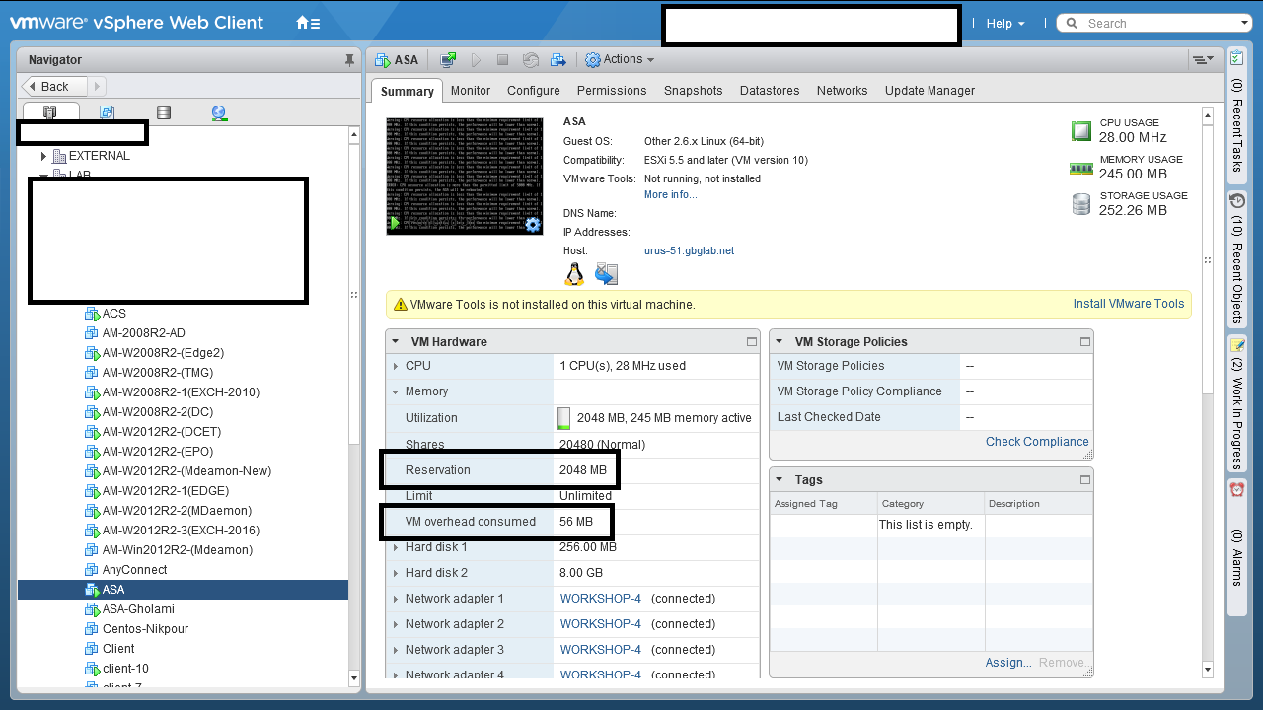Switch to Storage view in Navigator
The height and width of the screenshot is (710, 1263).
click(164, 113)
